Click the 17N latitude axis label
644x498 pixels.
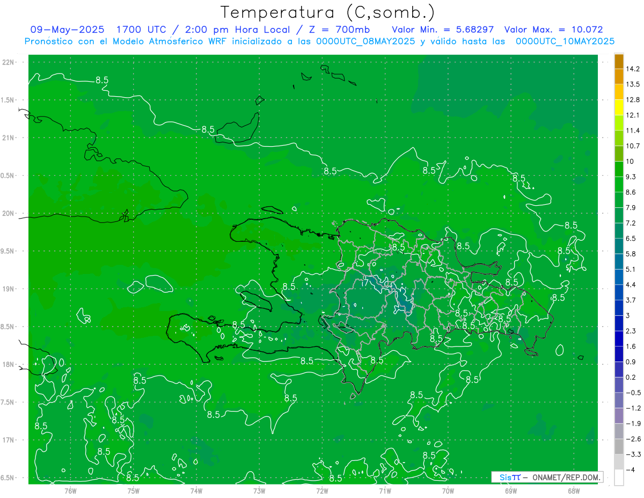point(9,440)
